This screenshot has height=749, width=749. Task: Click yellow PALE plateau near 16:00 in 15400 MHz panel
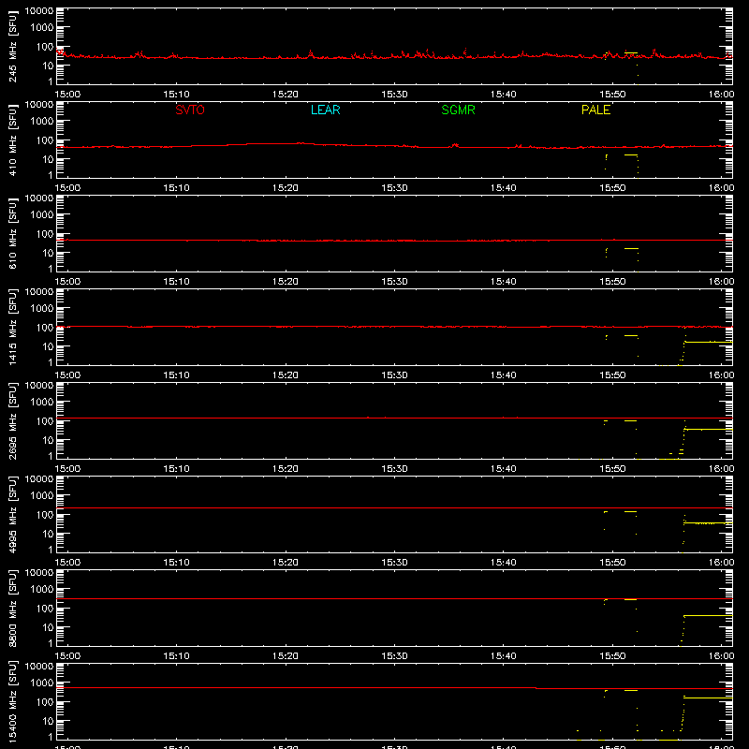(708, 698)
